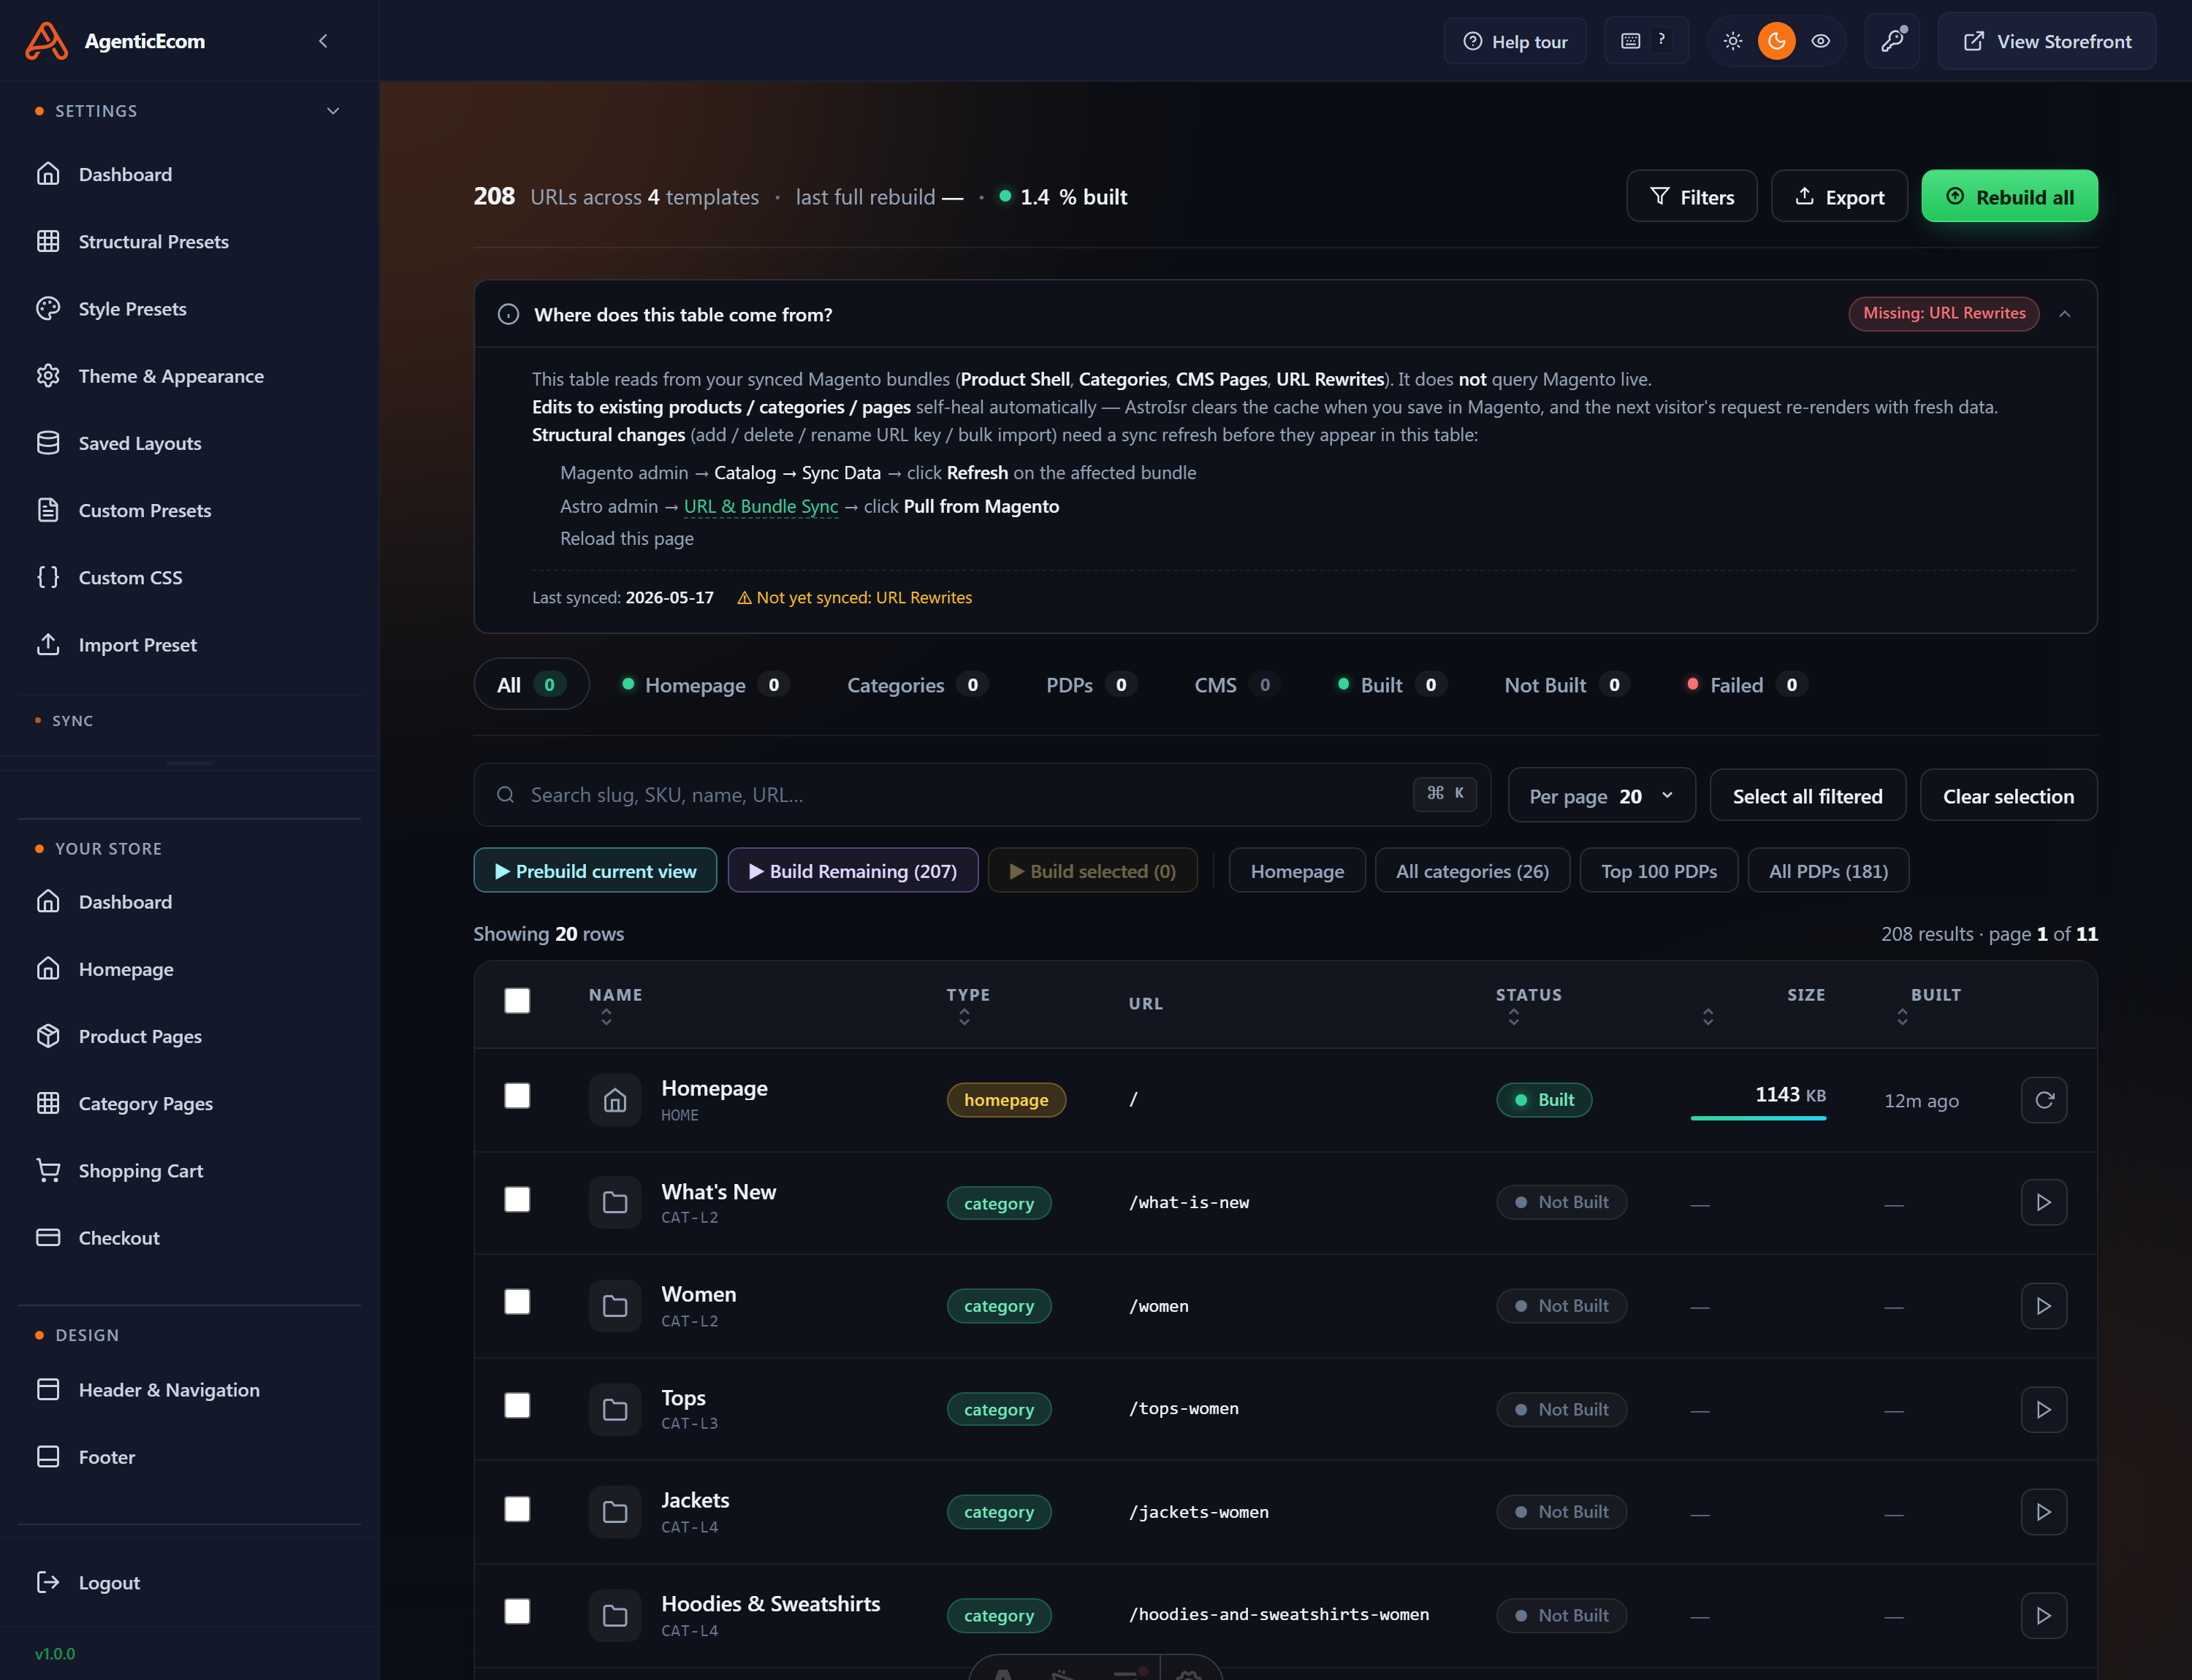Select the Not Built filter tab
The height and width of the screenshot is (1680, 2192).
click(1567, 685)
